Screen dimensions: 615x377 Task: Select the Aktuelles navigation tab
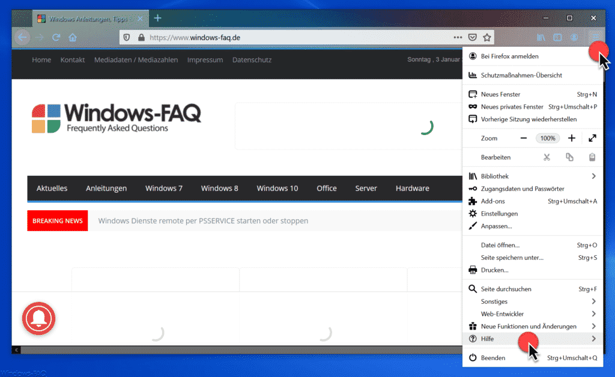[52, 188]
